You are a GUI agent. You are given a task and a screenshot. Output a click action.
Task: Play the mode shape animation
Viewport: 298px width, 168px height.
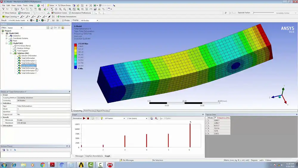coord(84,118)
